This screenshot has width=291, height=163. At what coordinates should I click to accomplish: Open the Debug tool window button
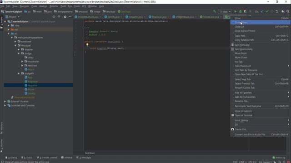point(11,158)
